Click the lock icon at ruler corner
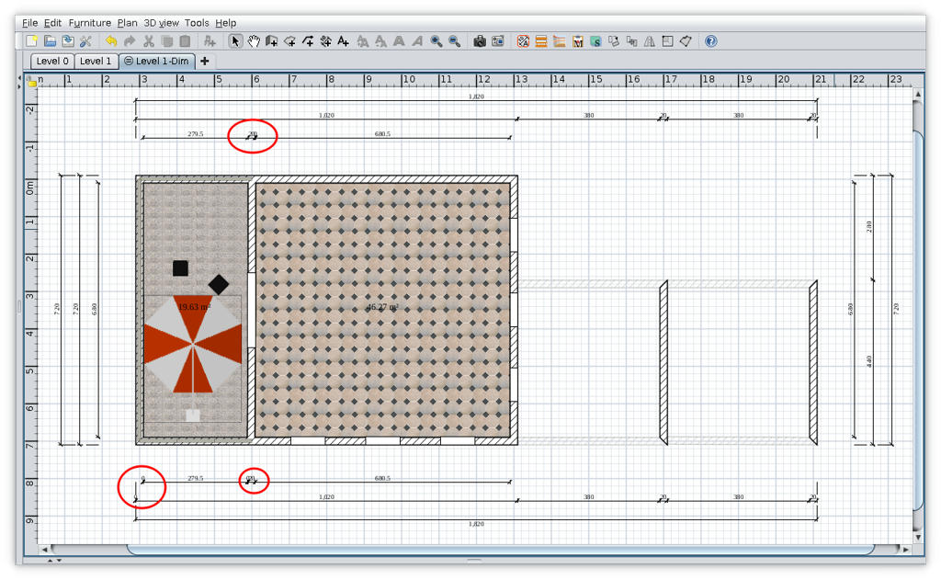 pos(32,82)
